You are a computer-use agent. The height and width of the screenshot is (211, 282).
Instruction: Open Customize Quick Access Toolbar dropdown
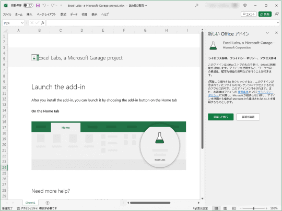click(61, 6)
